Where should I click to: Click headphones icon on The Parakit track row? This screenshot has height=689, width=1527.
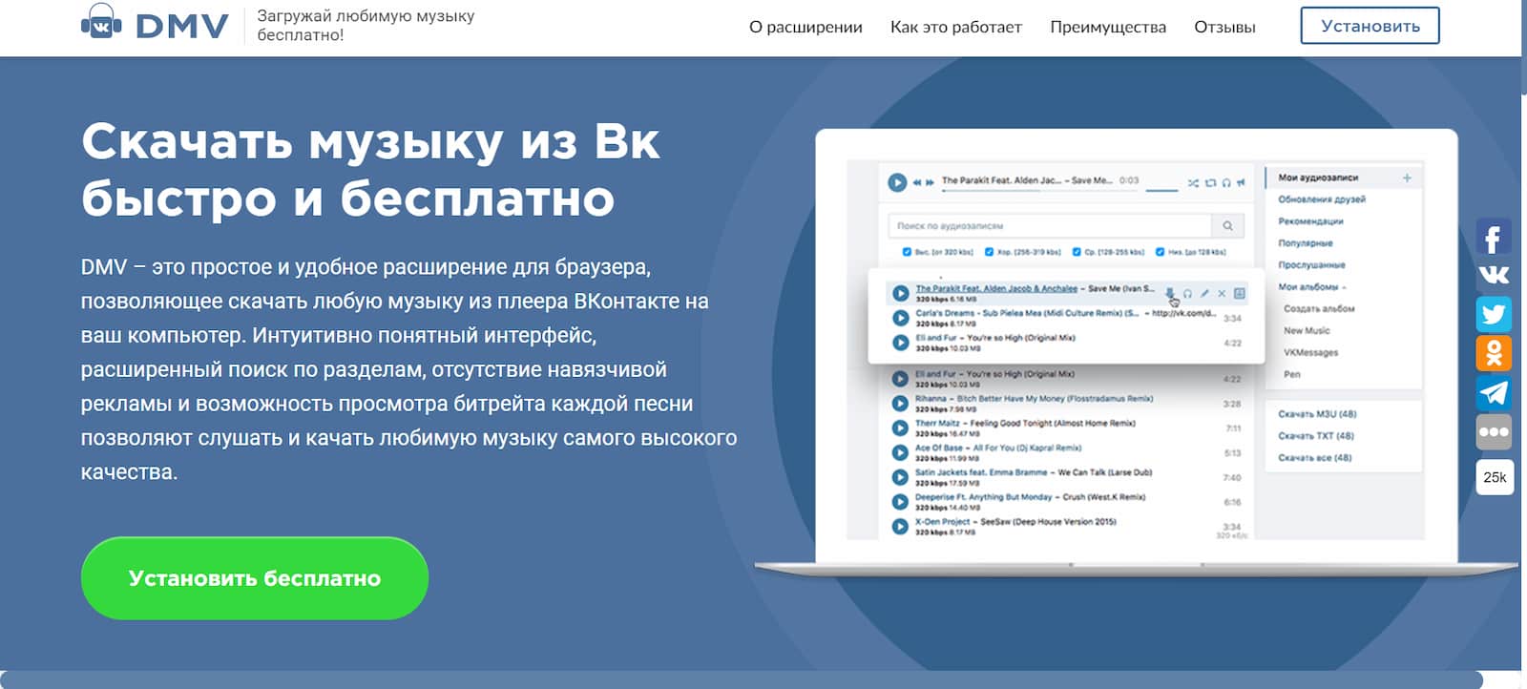(1187, 293)
